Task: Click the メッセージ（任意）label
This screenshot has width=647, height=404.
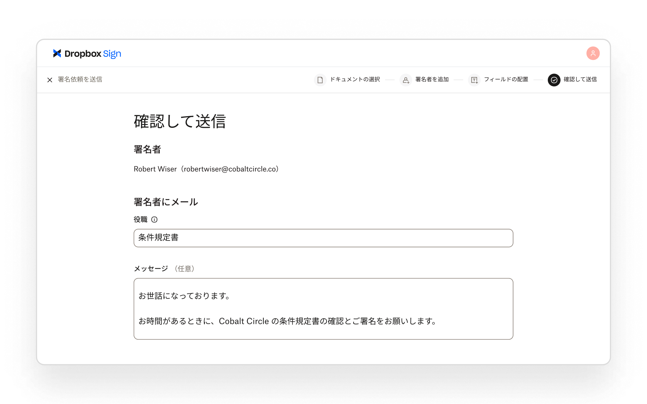Action: (164, 269)
